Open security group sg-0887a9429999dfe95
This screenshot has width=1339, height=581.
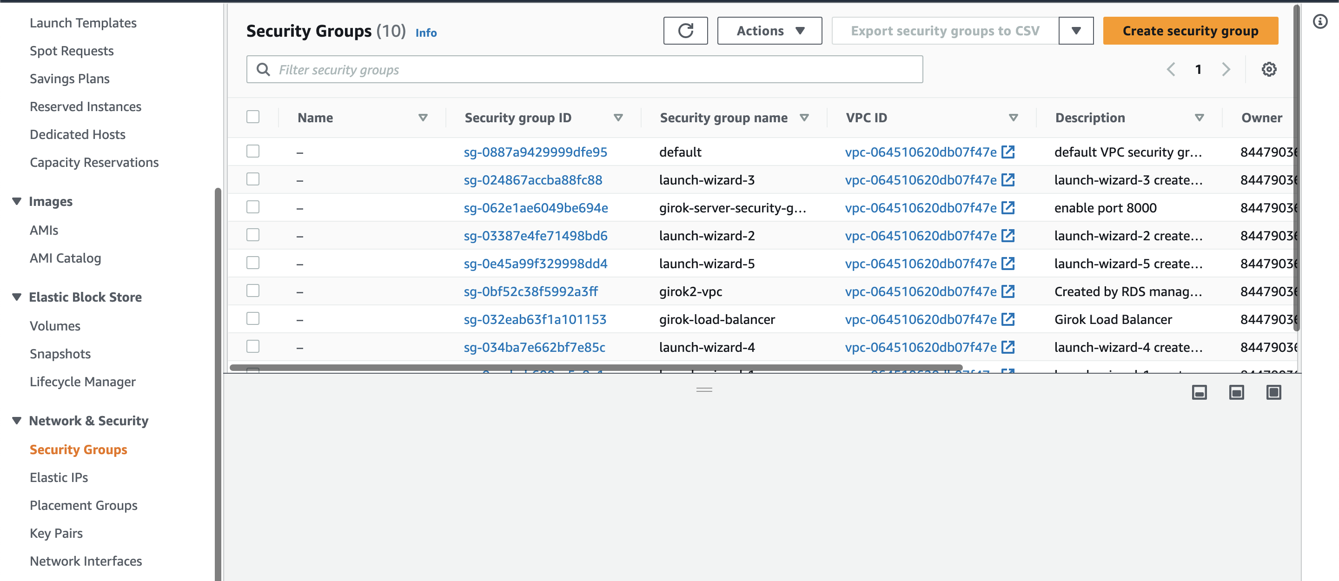tap(536, 152)
